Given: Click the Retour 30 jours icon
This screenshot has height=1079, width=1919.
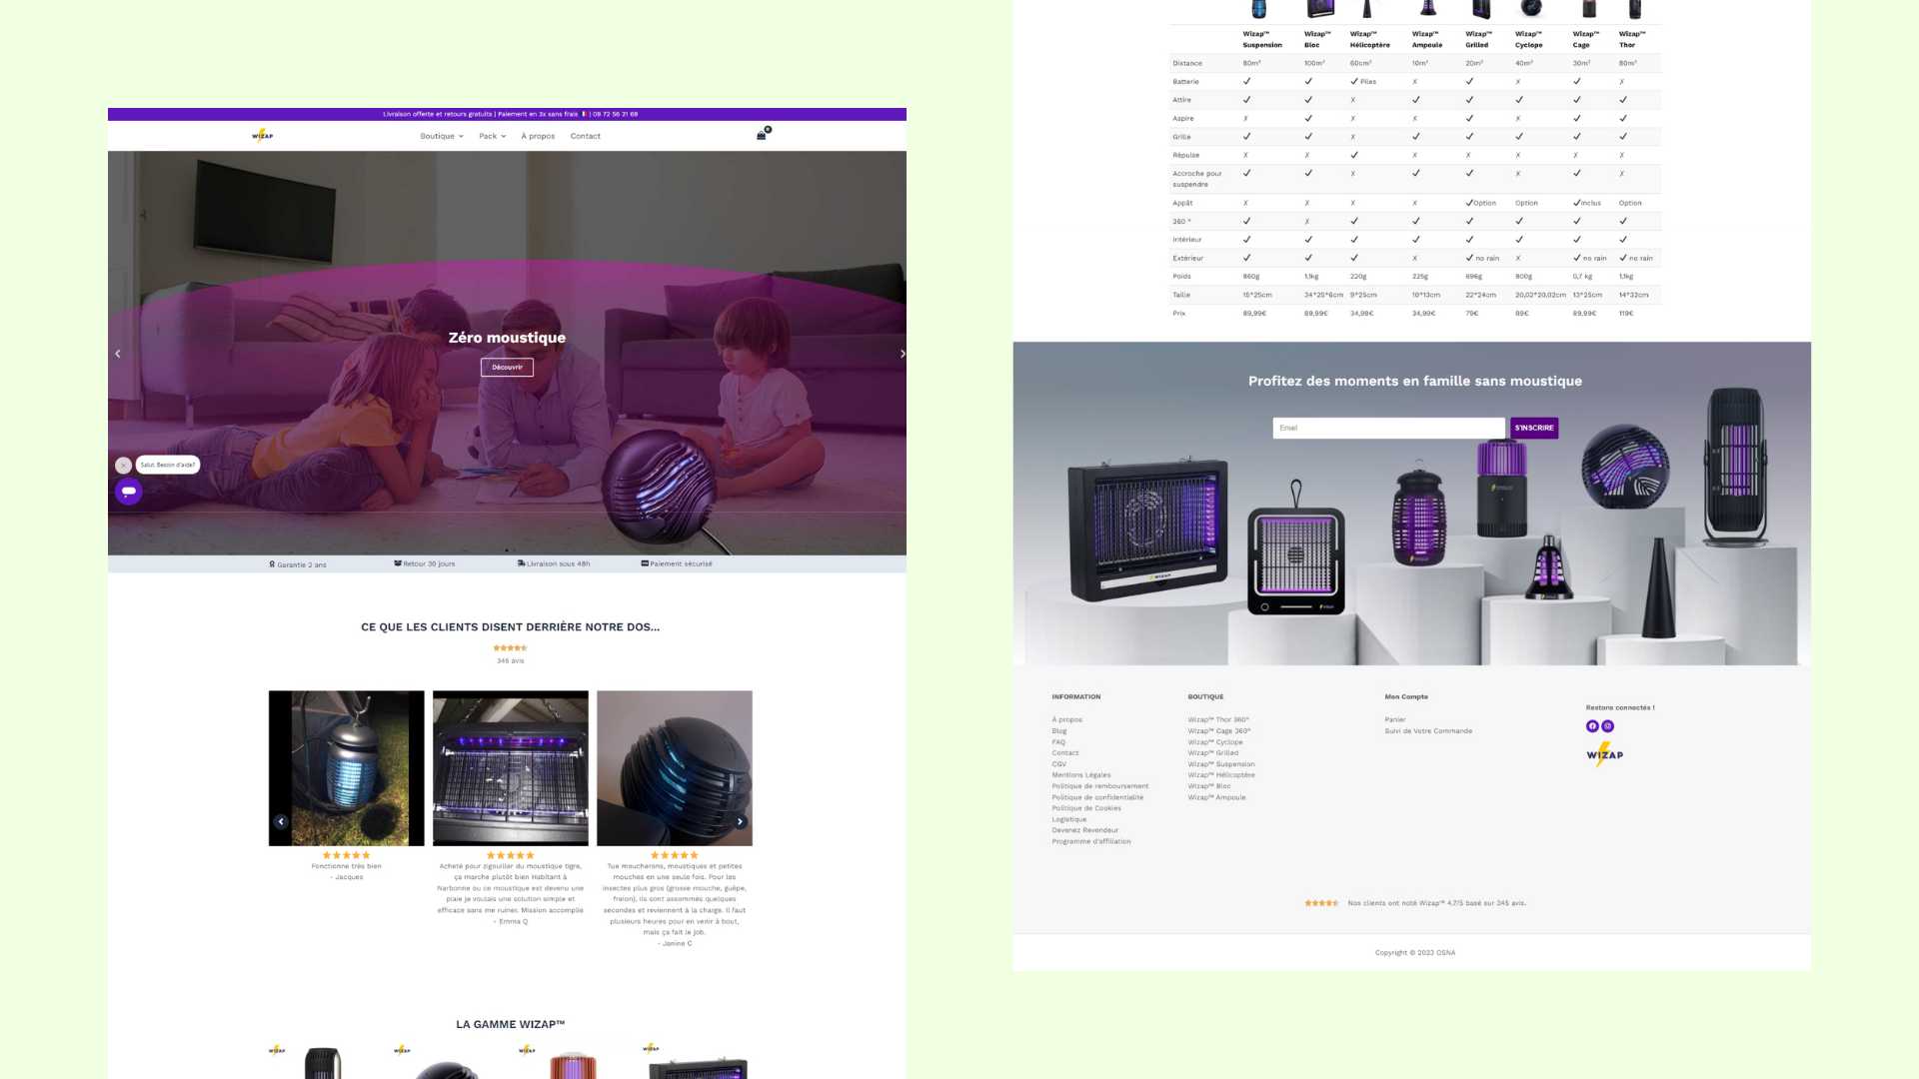Looking at the screenshot, I should (x=398, y=563).
